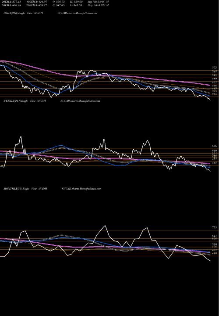The width and height of the screenshot is (219, 316).
Task: Click the end of the monthly price line
Action: click(x=210, y=261)
